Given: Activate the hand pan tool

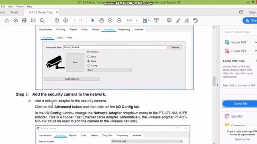Looking at the screenshot, I should coord(102,20).
